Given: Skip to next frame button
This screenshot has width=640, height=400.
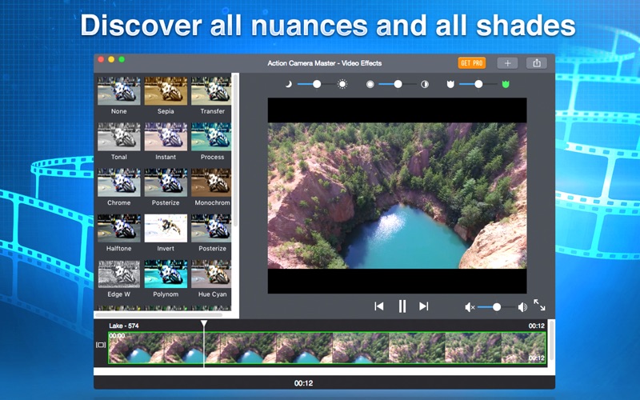Looking at the screenshot, I should tap(424, 306).
